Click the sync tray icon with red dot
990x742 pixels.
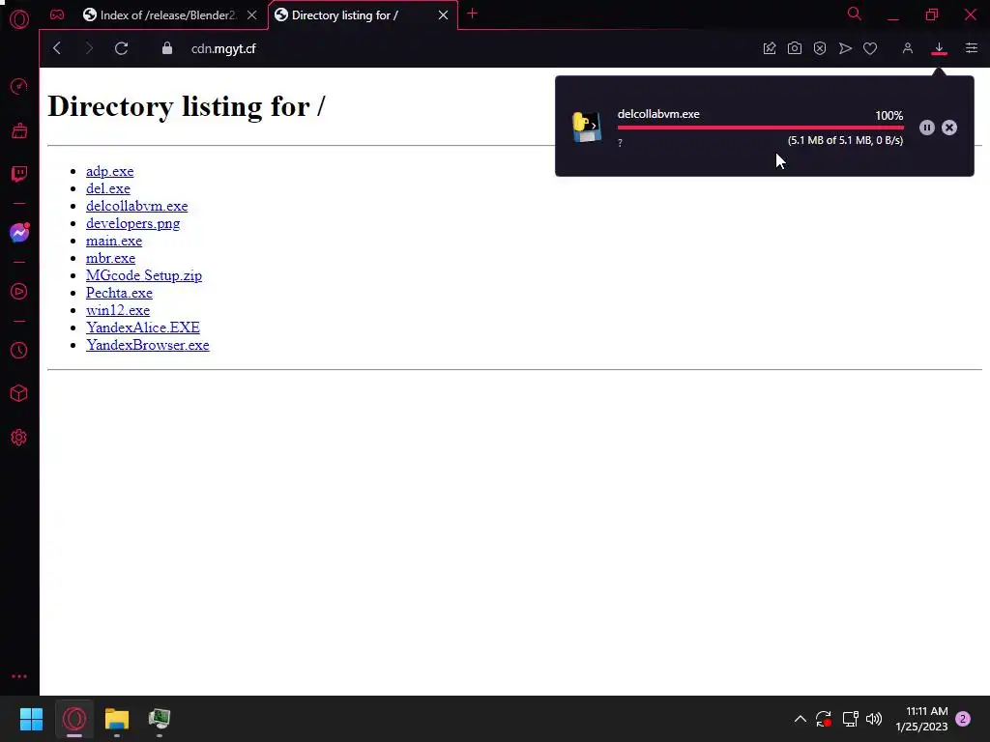pos(824,719)
